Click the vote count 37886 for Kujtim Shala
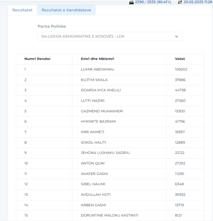This screenshot has width=213, height=221. tap(180, 80)
